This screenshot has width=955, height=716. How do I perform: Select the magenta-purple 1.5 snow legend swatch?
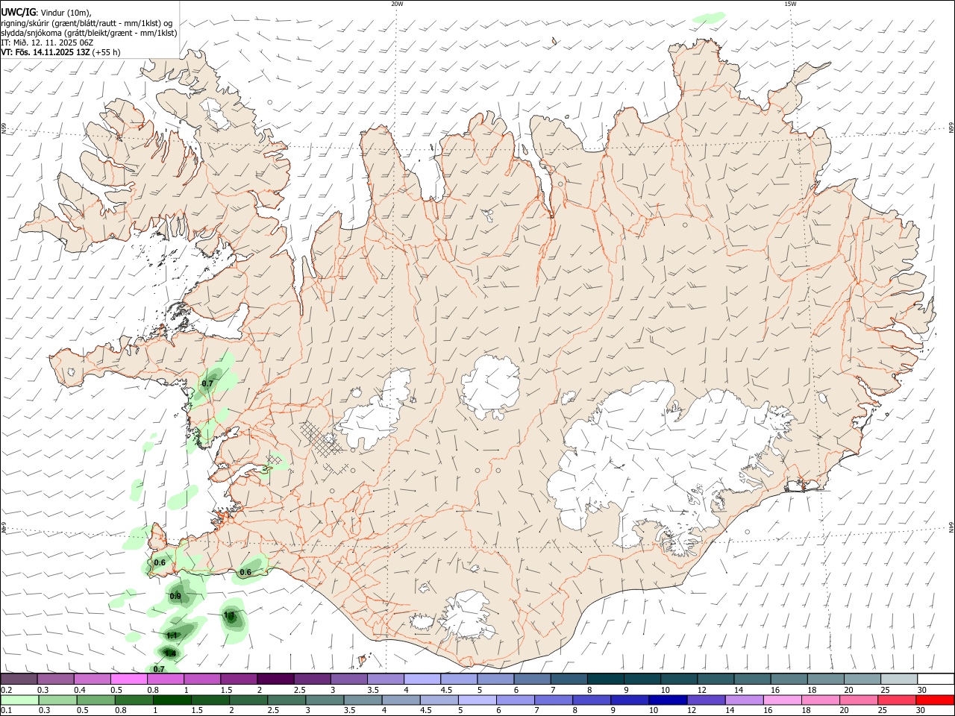click(x=238, y=679)
